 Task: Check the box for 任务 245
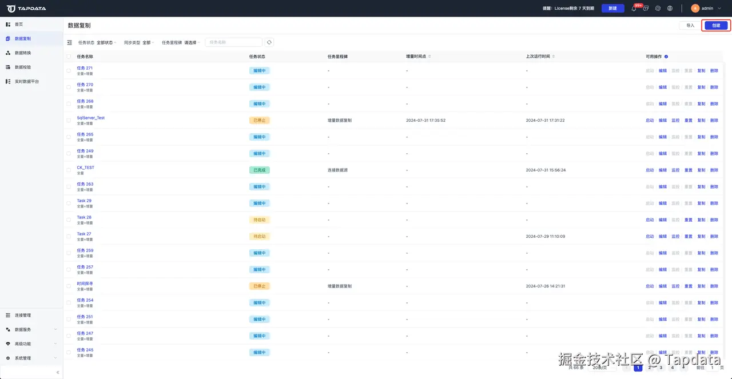[69, 352]
